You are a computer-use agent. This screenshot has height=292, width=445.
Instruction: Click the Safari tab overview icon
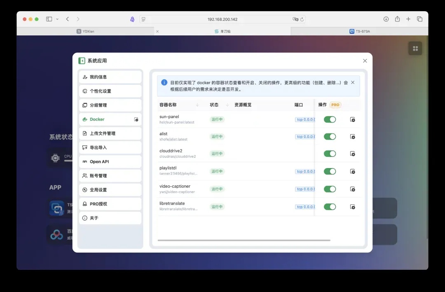(x=419, y=19)
